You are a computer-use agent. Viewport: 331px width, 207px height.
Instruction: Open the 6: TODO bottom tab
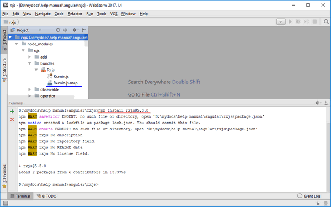(x=47, y=196)
